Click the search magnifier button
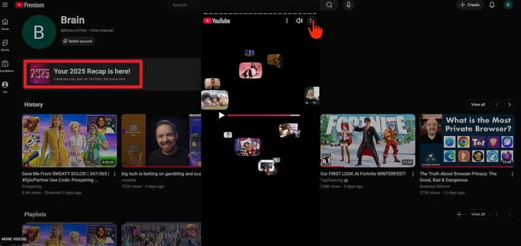Viewport: 521px width, 246px height. [x=329, y=5]
